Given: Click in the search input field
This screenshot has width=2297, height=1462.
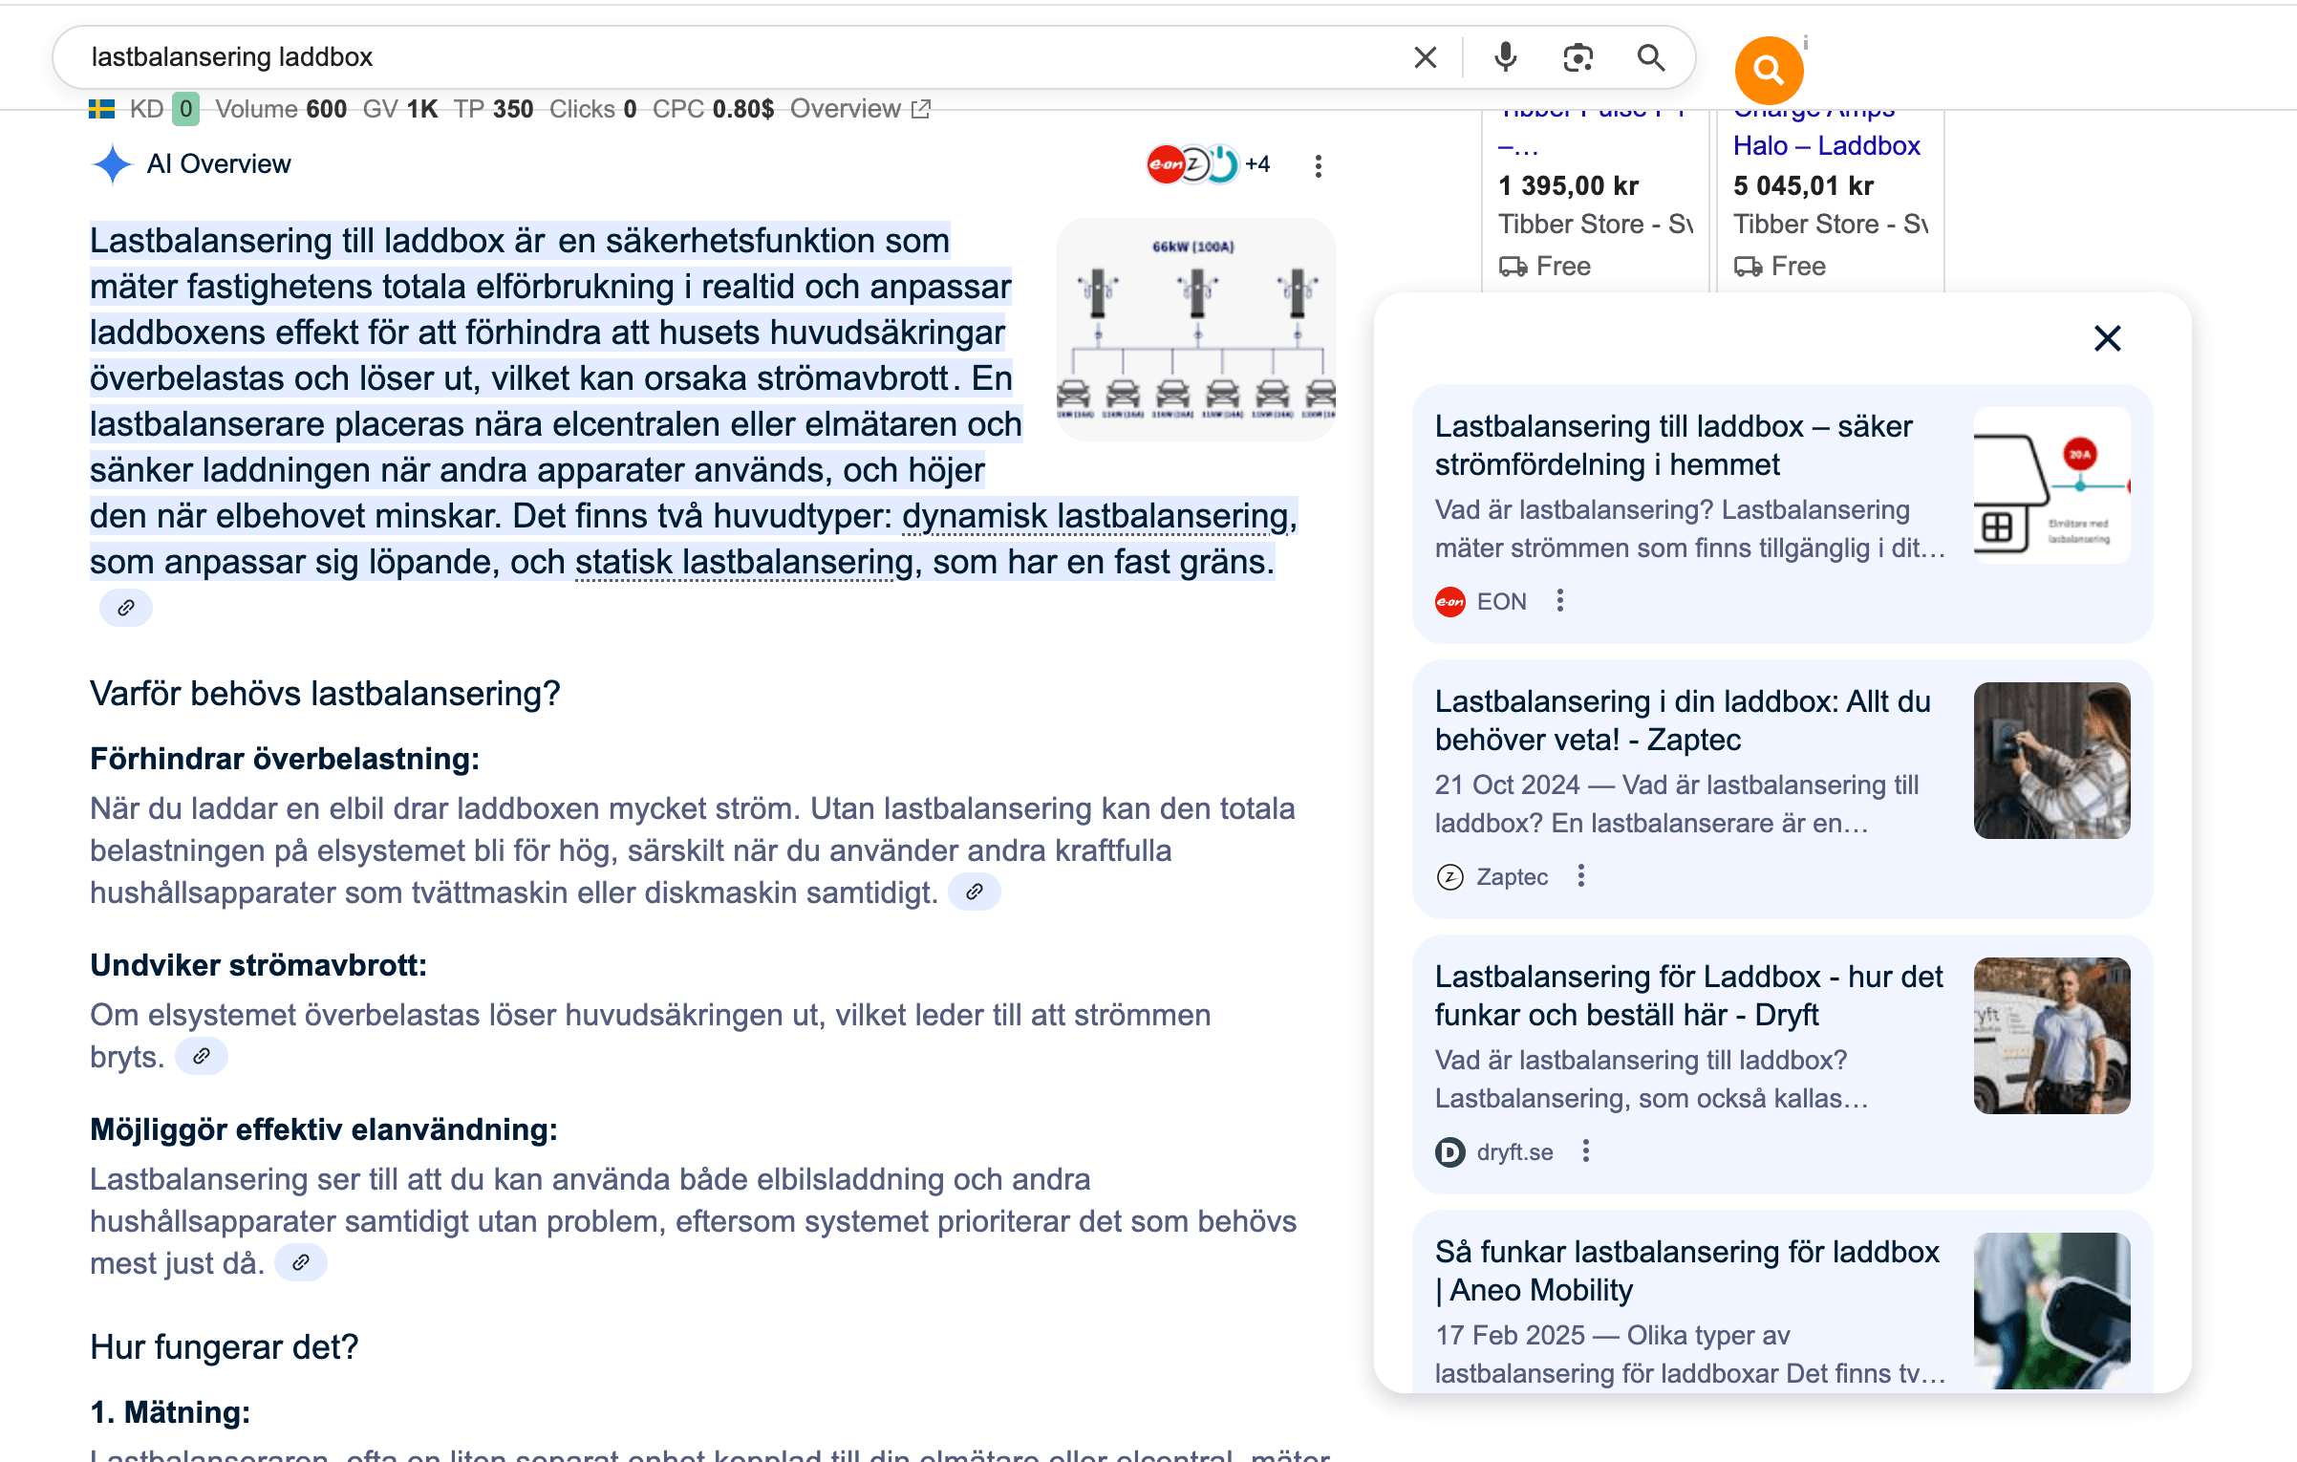Looking at the screenshot, I should click(736, 57).
